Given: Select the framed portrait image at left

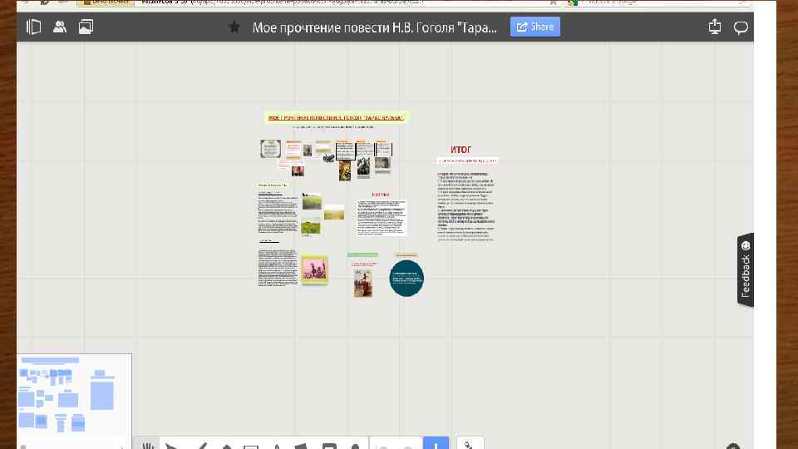Looking at the screenshot, I should 270,149.
